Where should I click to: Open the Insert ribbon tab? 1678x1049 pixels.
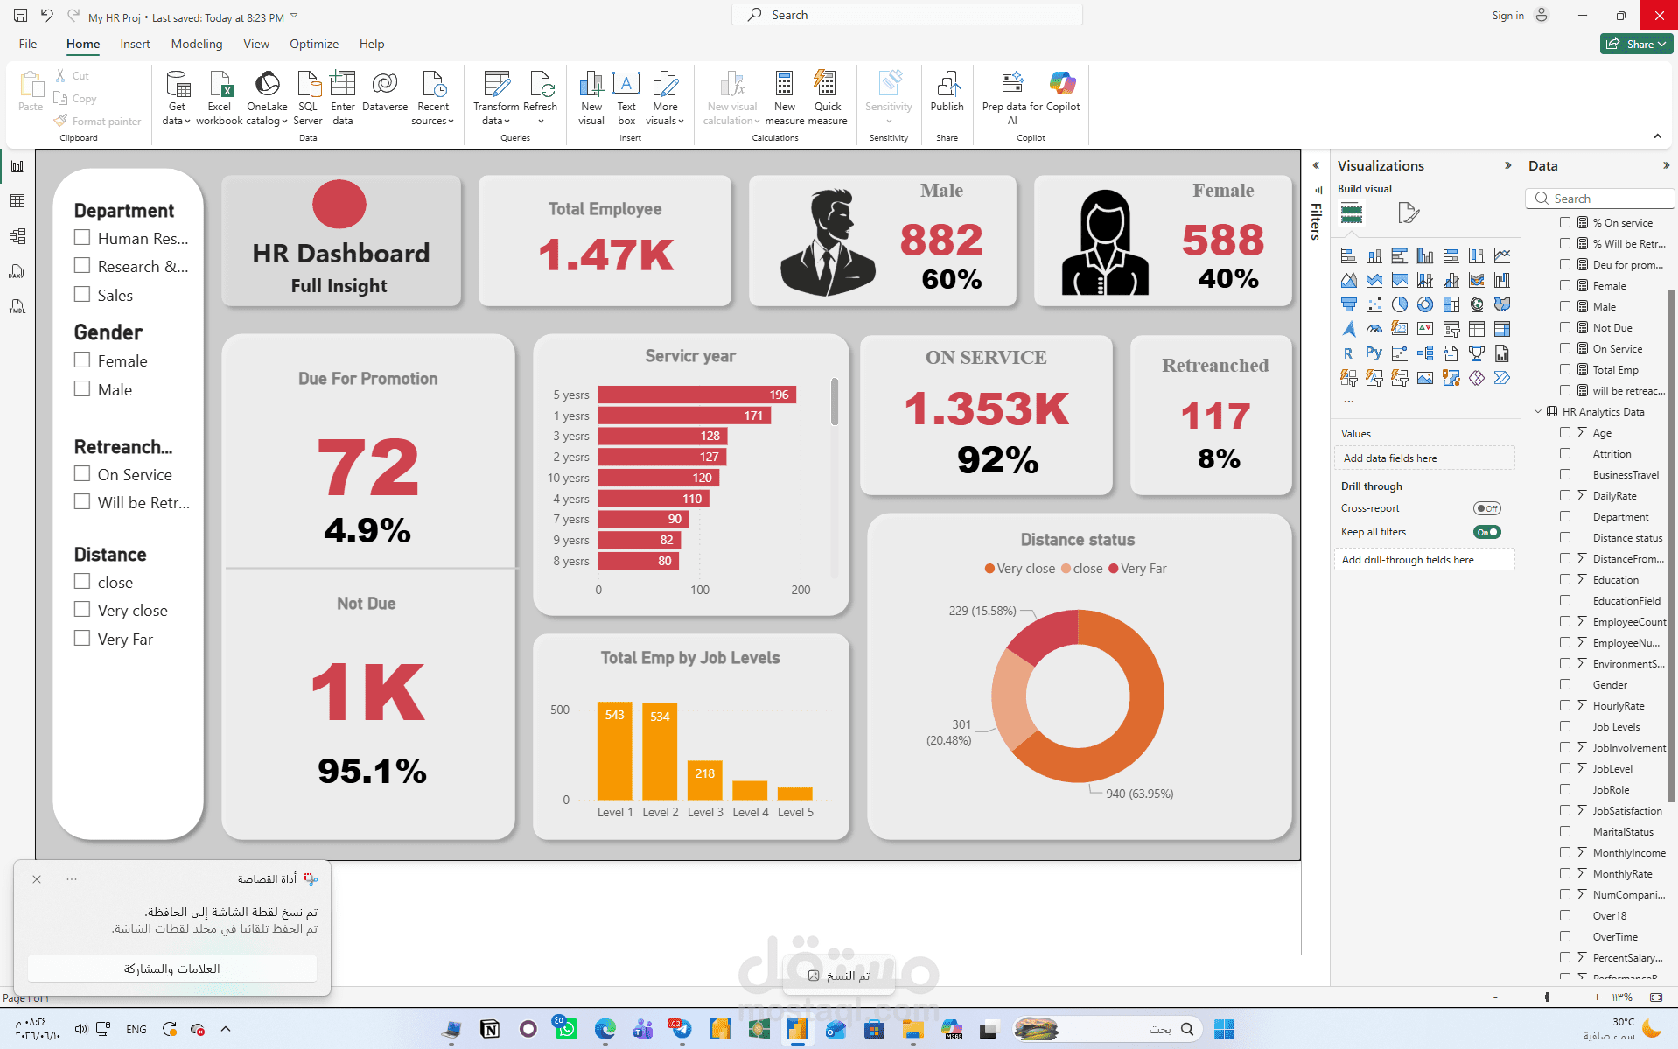pos(135,44)
